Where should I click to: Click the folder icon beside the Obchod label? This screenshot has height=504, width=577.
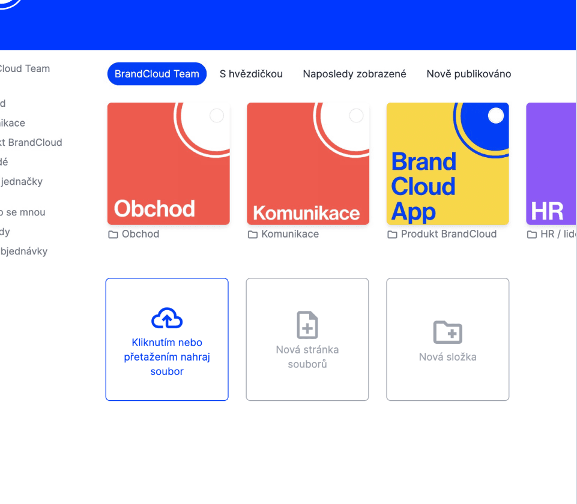tap(113, 234)
